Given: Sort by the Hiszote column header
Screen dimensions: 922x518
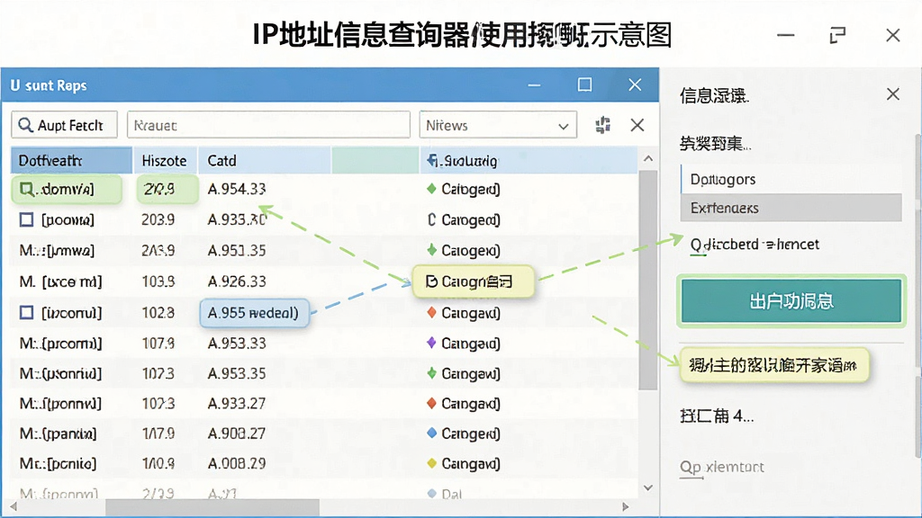Looking at the screenshot, I should (165, 160).
